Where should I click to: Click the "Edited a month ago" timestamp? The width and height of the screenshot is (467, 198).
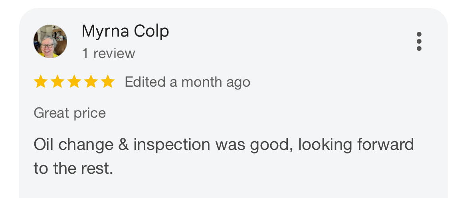tap(187, 82)
